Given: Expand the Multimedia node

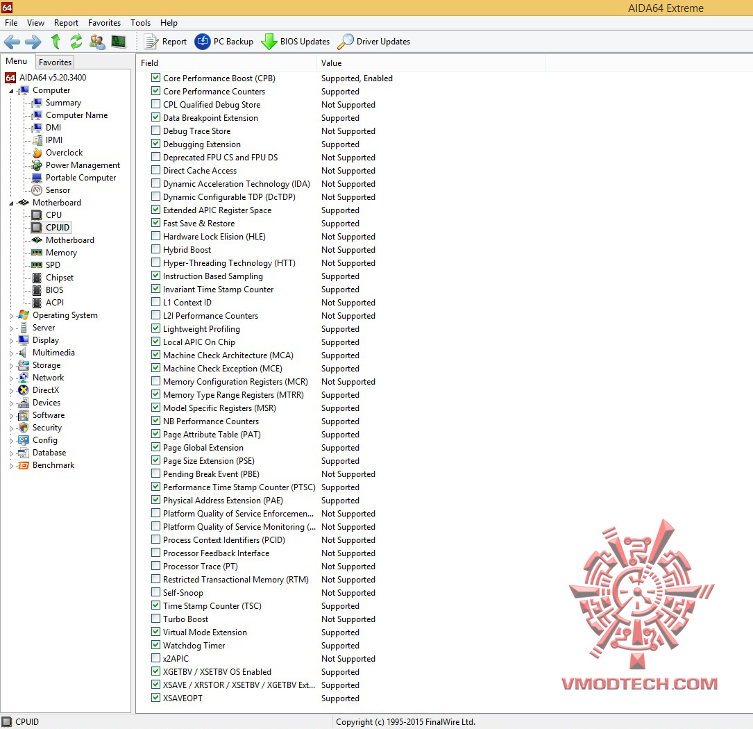Looking at the screenshot, I should [11, 353].
